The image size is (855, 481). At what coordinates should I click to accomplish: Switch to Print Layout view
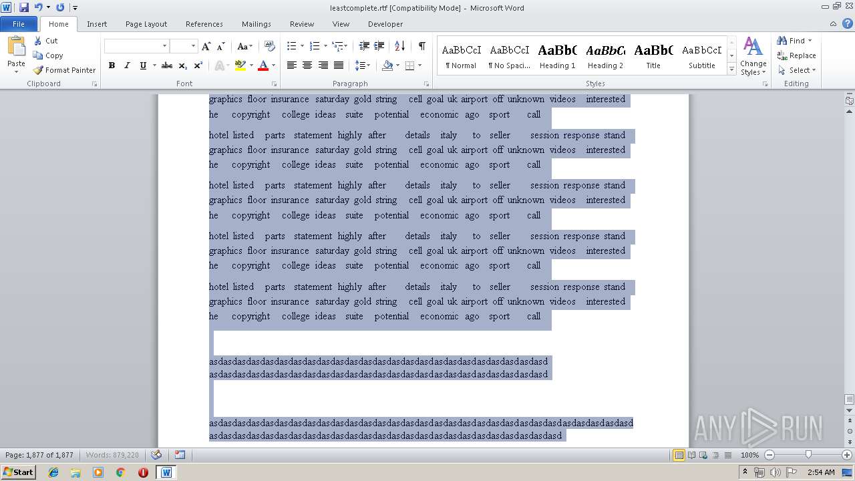pyautogui.click(x=679, y=455)
